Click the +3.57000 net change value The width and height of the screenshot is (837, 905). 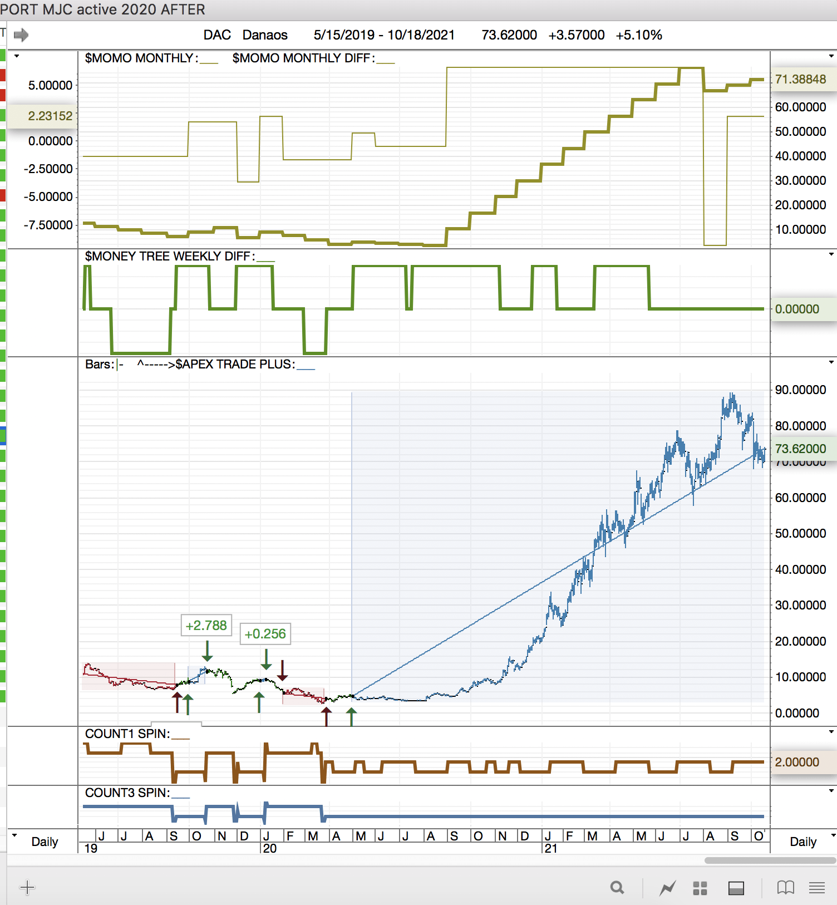tap(577, 35)
